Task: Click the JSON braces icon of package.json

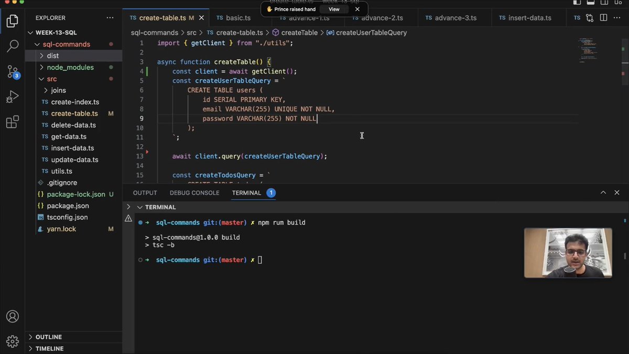Action: pyautogui.click(x=41, y=206)
